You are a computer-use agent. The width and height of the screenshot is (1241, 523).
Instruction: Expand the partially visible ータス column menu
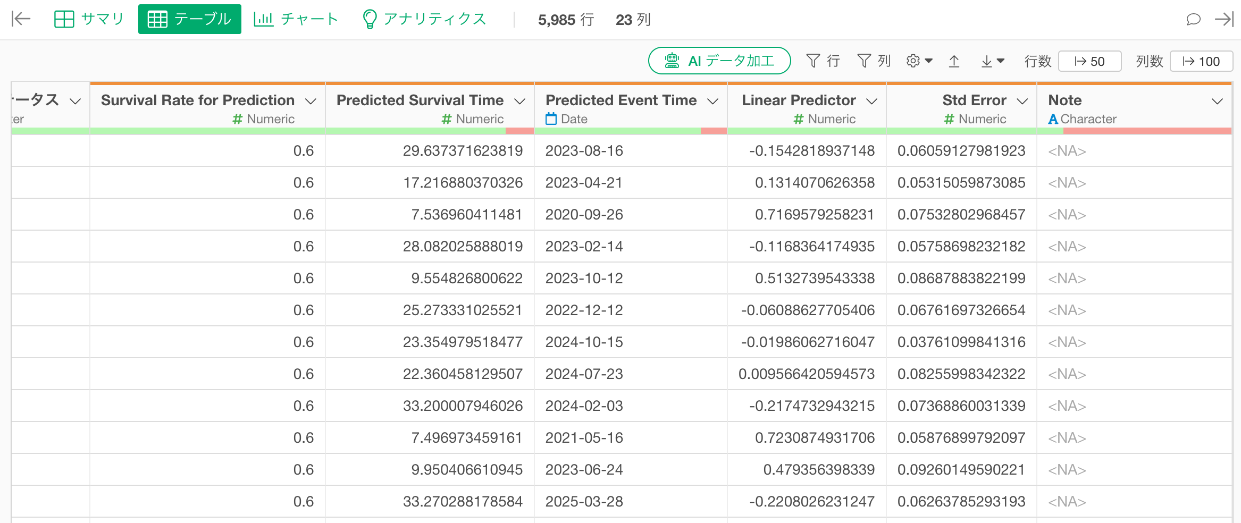tap(76, 101)
